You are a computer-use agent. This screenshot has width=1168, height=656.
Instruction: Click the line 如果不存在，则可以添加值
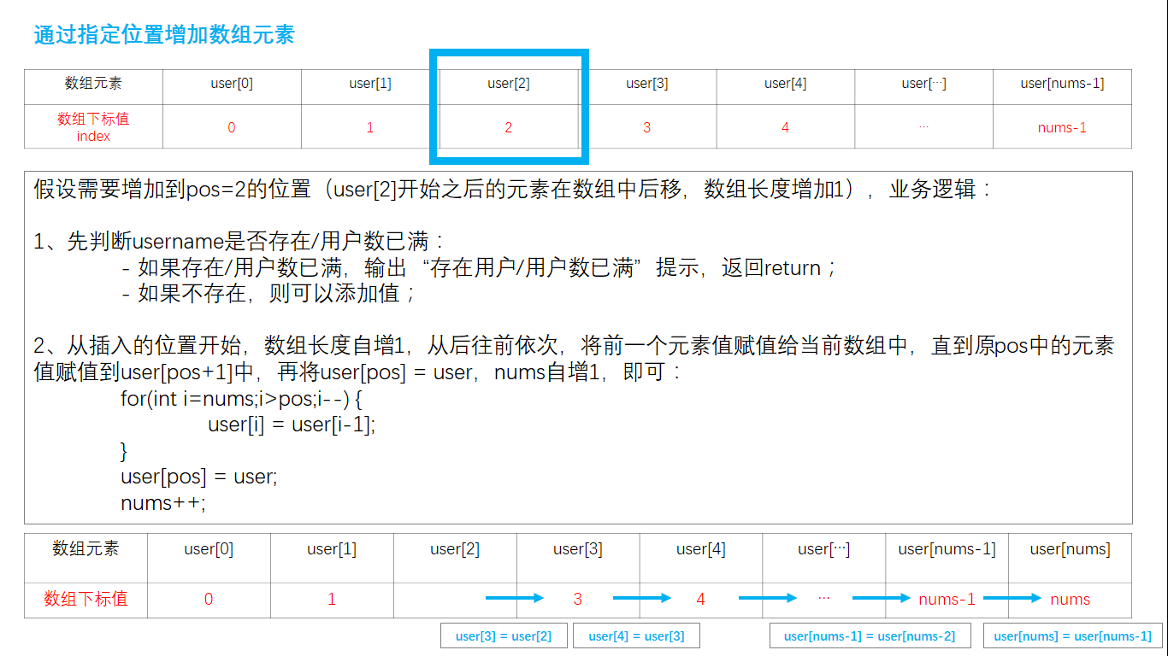click(x=268, y=294)
